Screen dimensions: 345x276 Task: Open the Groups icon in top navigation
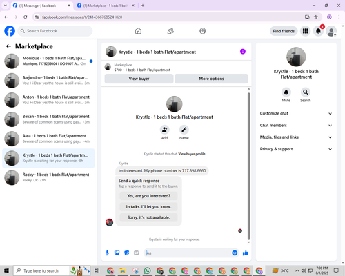point(203,31)
